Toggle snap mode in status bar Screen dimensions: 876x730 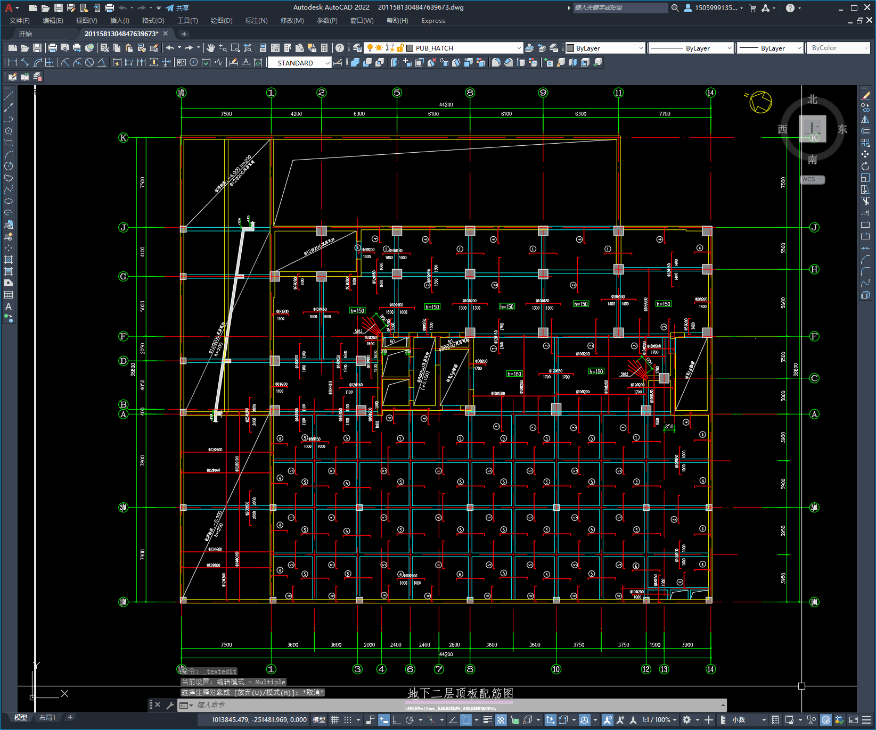click(348, 720)
